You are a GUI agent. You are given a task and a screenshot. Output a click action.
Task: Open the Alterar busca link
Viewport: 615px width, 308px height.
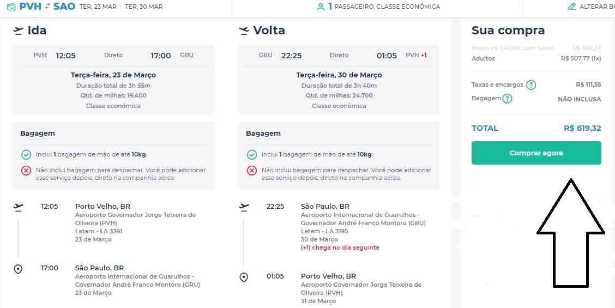(596, 7)
